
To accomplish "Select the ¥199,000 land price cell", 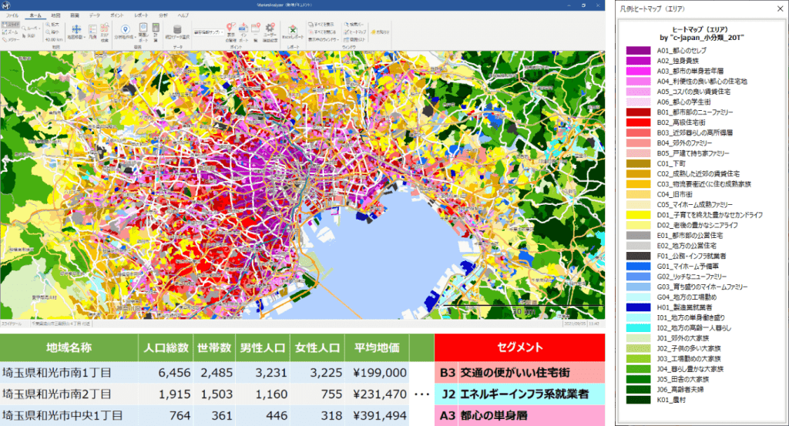I will (x=377, y=373).
